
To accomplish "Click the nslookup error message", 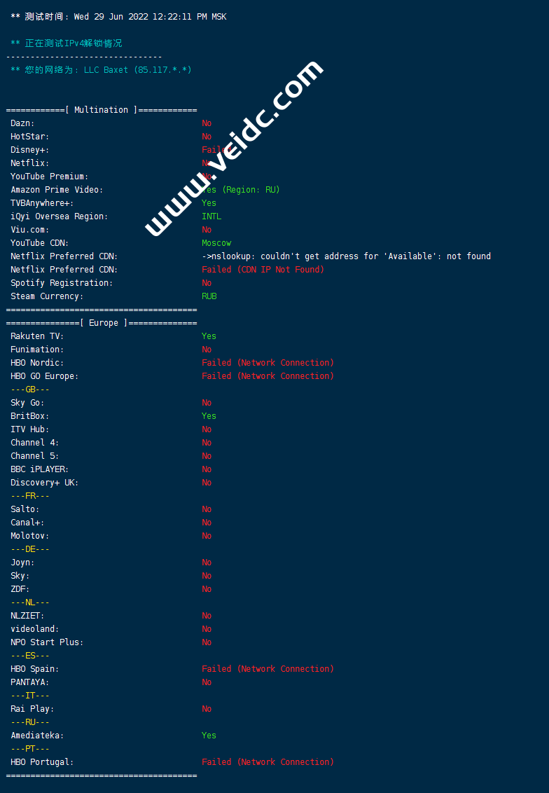I will pyautogui.click(x=347, y=256).
